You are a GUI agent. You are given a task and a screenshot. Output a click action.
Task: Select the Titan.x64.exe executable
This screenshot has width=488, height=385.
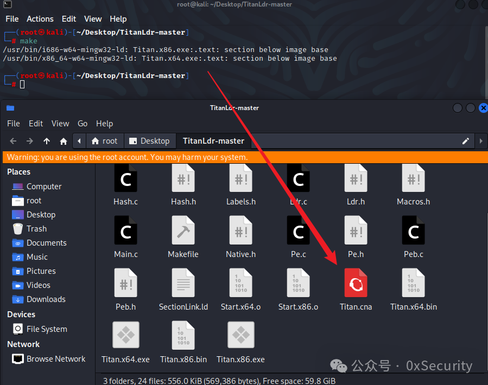(125, 342)
